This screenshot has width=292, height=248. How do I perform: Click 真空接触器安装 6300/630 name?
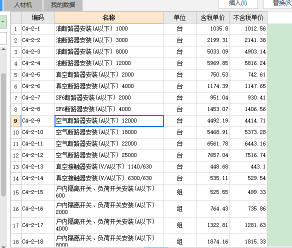(109, 178)
